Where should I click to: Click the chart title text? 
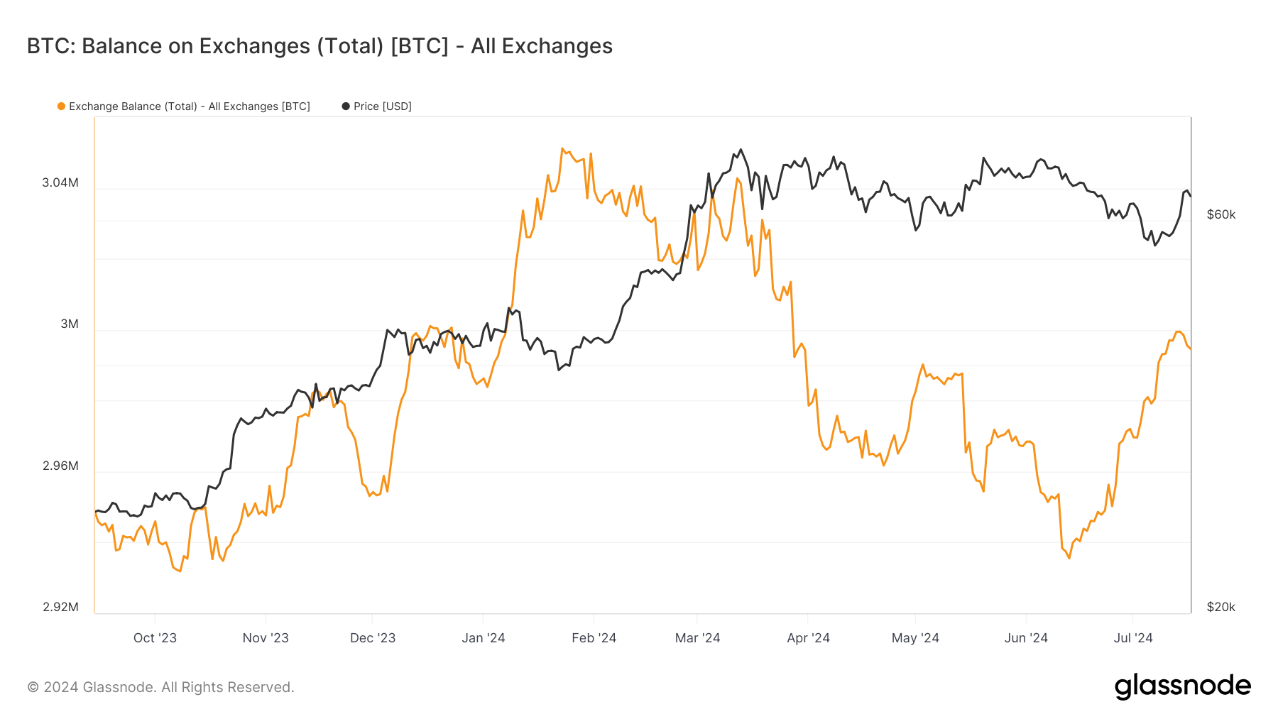[x=319, y=46]
